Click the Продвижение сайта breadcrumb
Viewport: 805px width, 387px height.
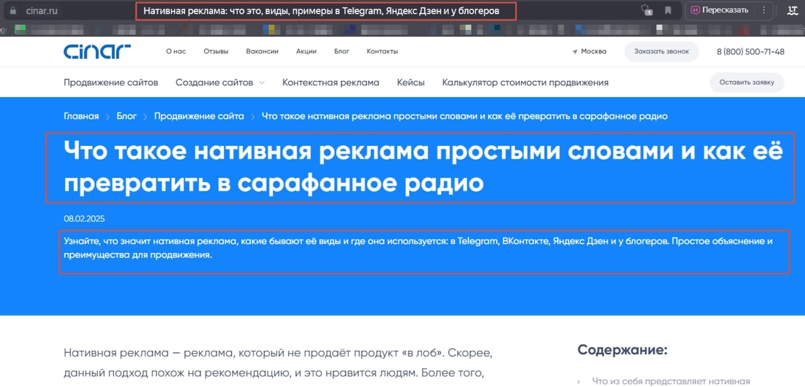tap(199, 116)
